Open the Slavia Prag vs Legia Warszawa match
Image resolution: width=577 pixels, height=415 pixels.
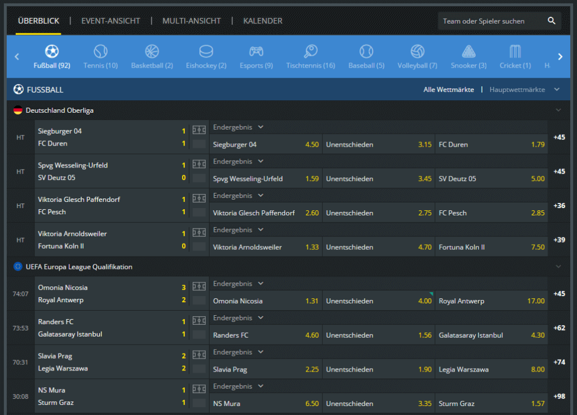pyautogui.click(x=112, y=362)
